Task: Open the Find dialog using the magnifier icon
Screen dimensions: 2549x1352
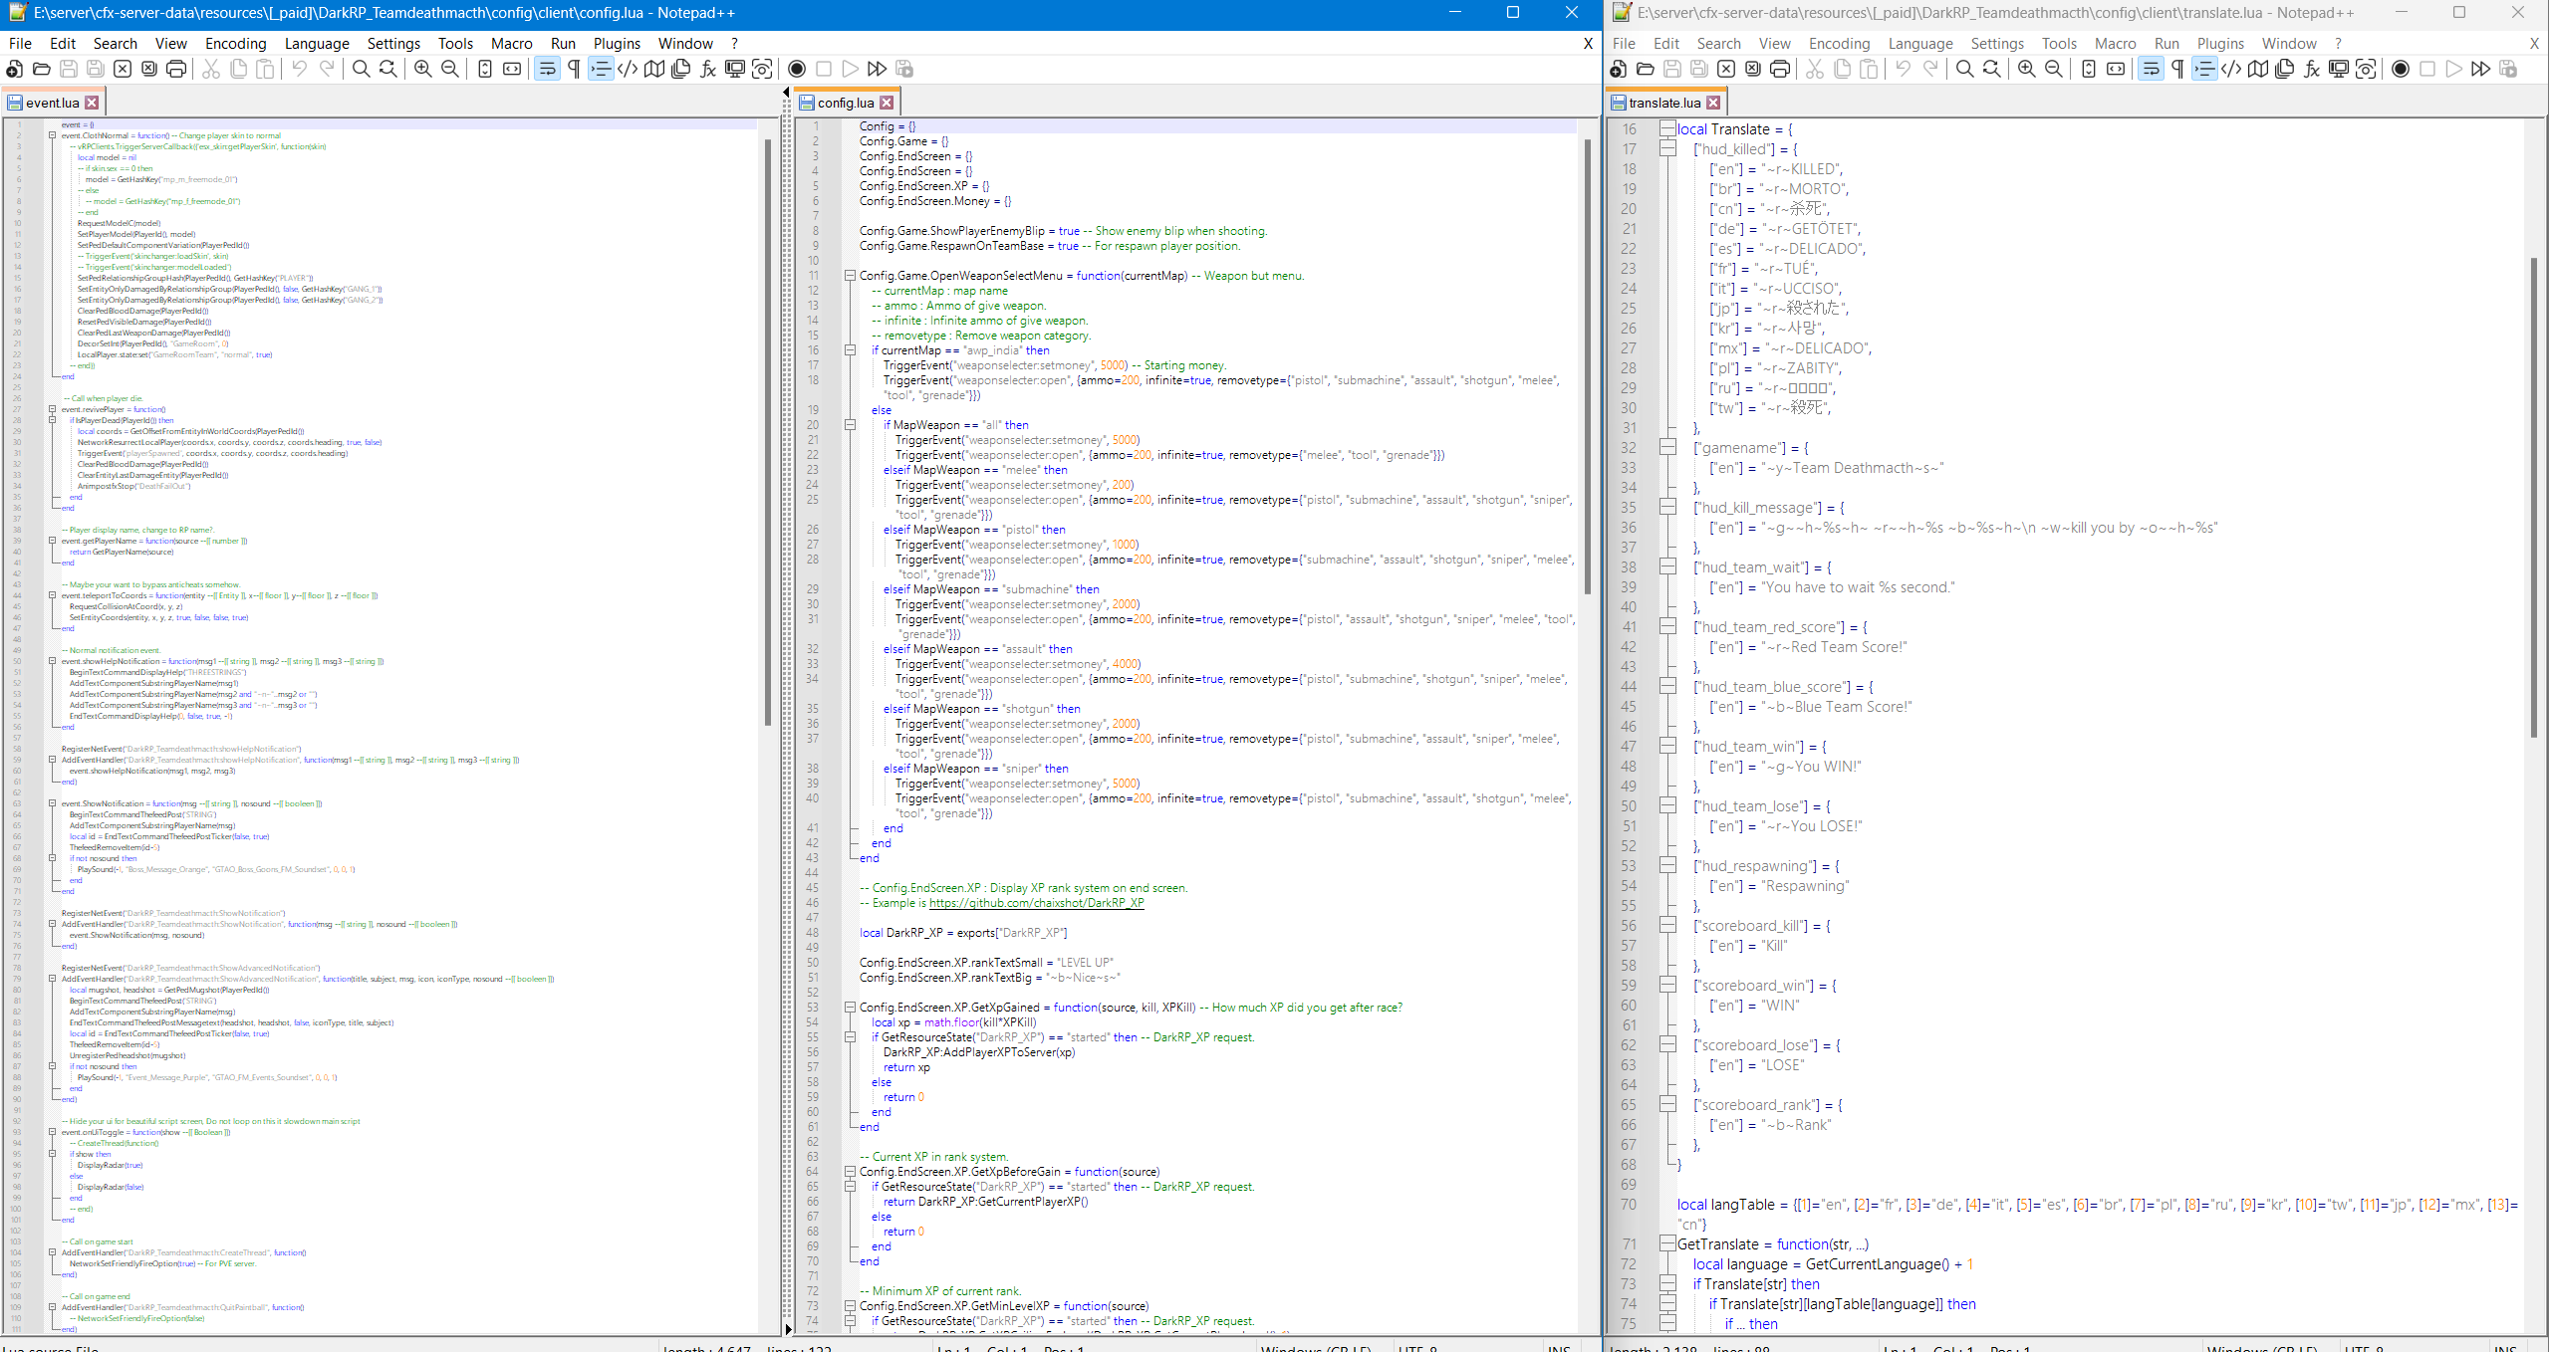Action: (x=361, y=69)
